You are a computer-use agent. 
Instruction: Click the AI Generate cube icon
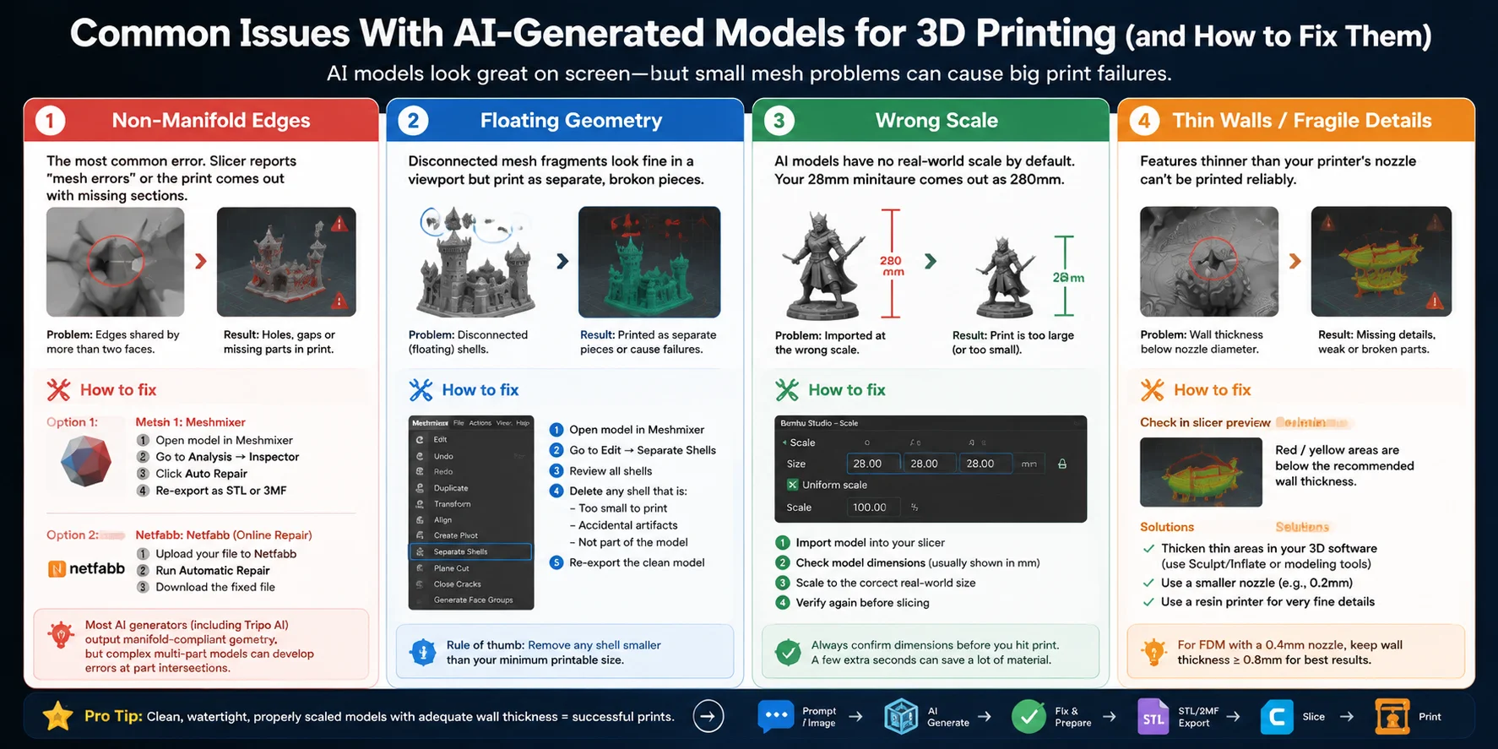tap(901, 716)
